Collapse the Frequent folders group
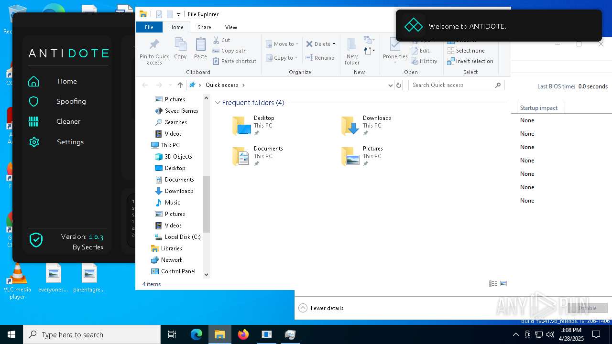Screen dimensions: 612x344 (218, 103)
